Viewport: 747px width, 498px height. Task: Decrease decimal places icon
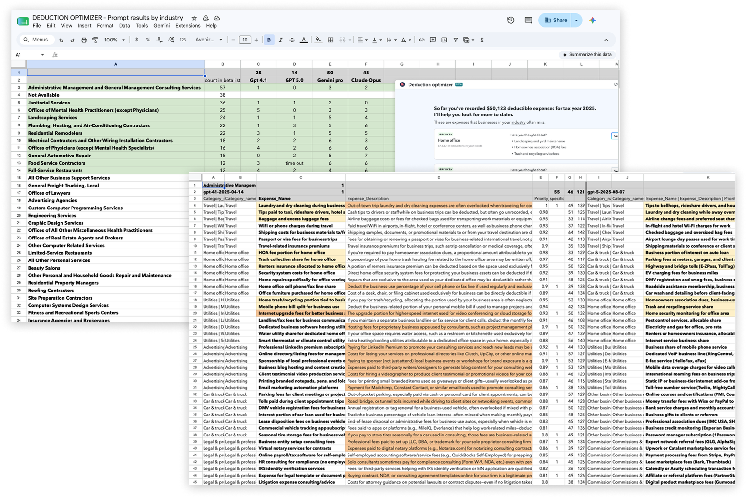159,40
